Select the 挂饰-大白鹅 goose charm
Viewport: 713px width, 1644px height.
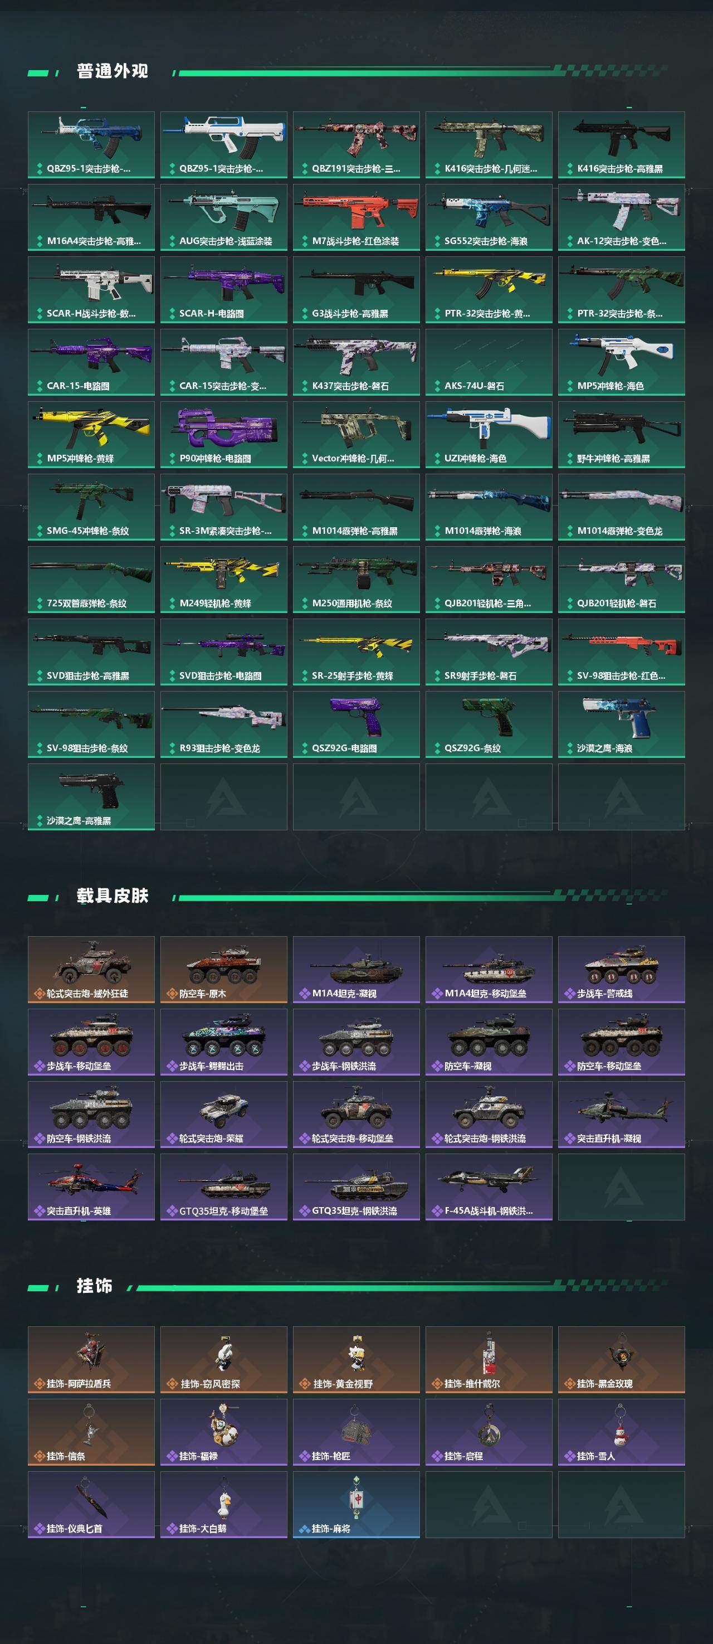(224, 1504)
